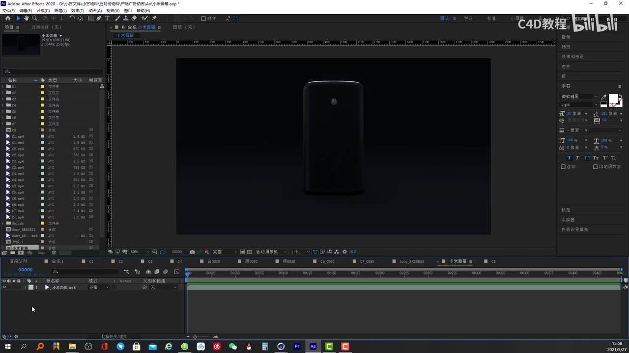Open the 内容识别填充 panel
The height and width of the screenshot is (353, 629).
point(574,229)
